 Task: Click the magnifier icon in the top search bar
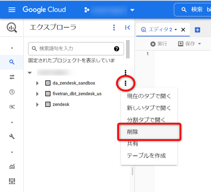coord(184,10)
